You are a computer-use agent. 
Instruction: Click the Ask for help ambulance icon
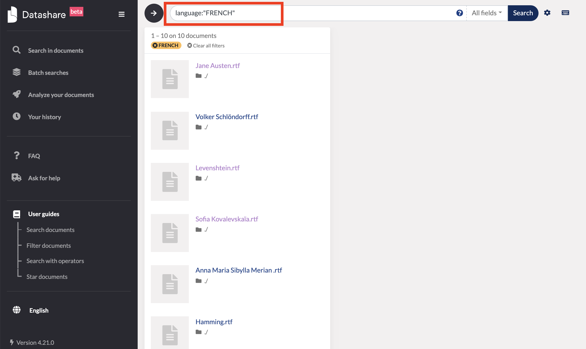click(16, 178)
